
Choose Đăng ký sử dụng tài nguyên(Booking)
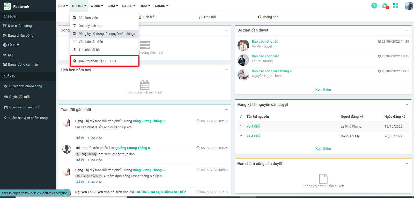(x=106, y=34)
